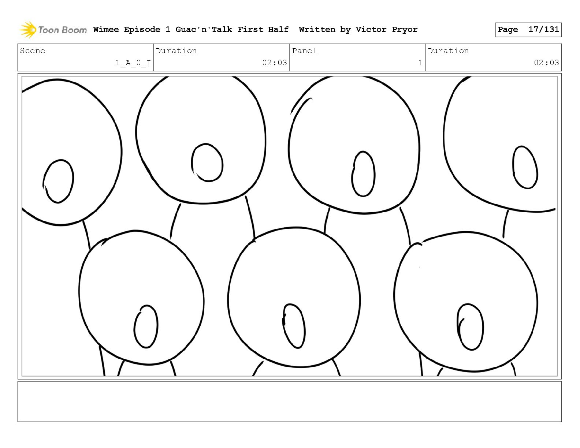Click the Duration label beside Scene

click(176, 51)
